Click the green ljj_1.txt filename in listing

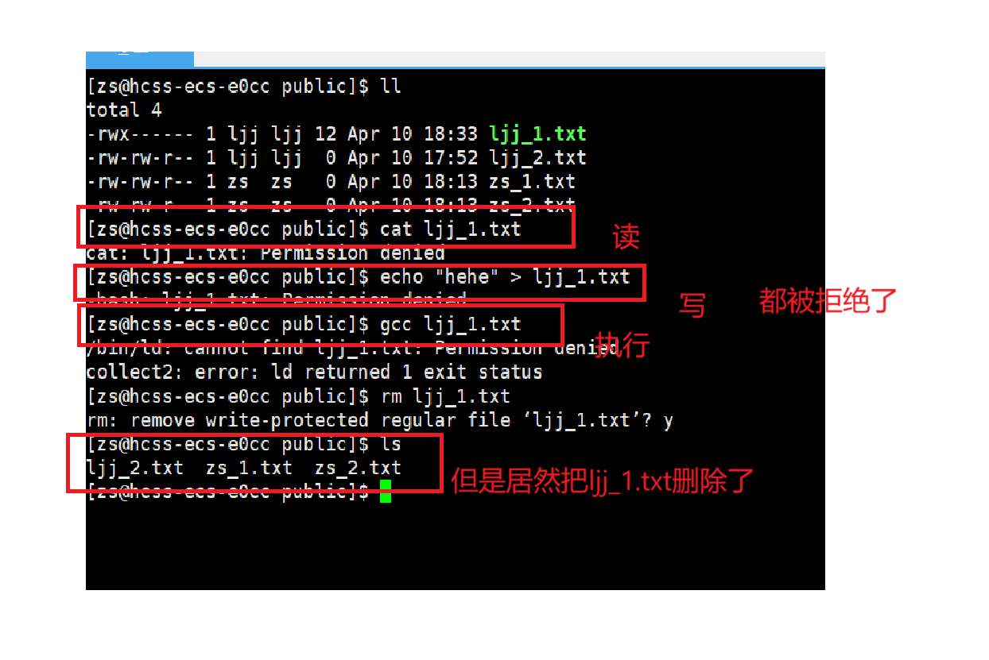[x=538, y=134]
